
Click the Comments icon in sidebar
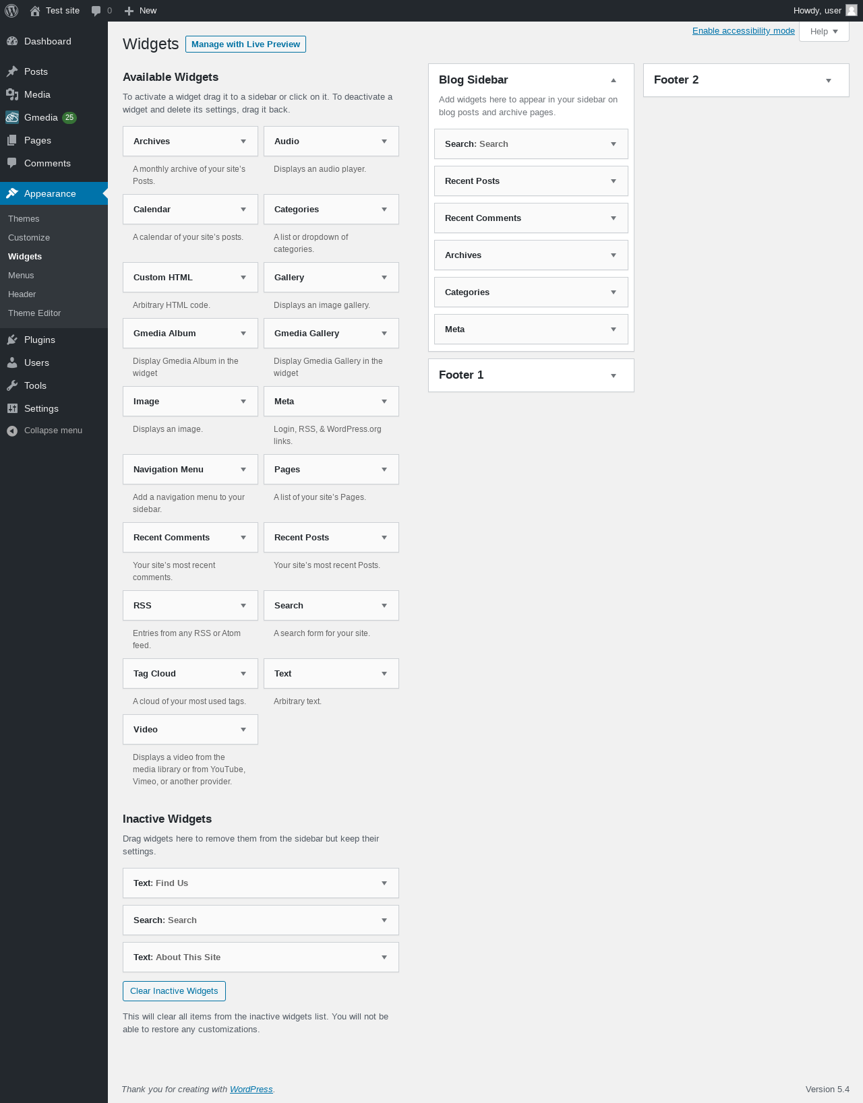click(12, 163)
